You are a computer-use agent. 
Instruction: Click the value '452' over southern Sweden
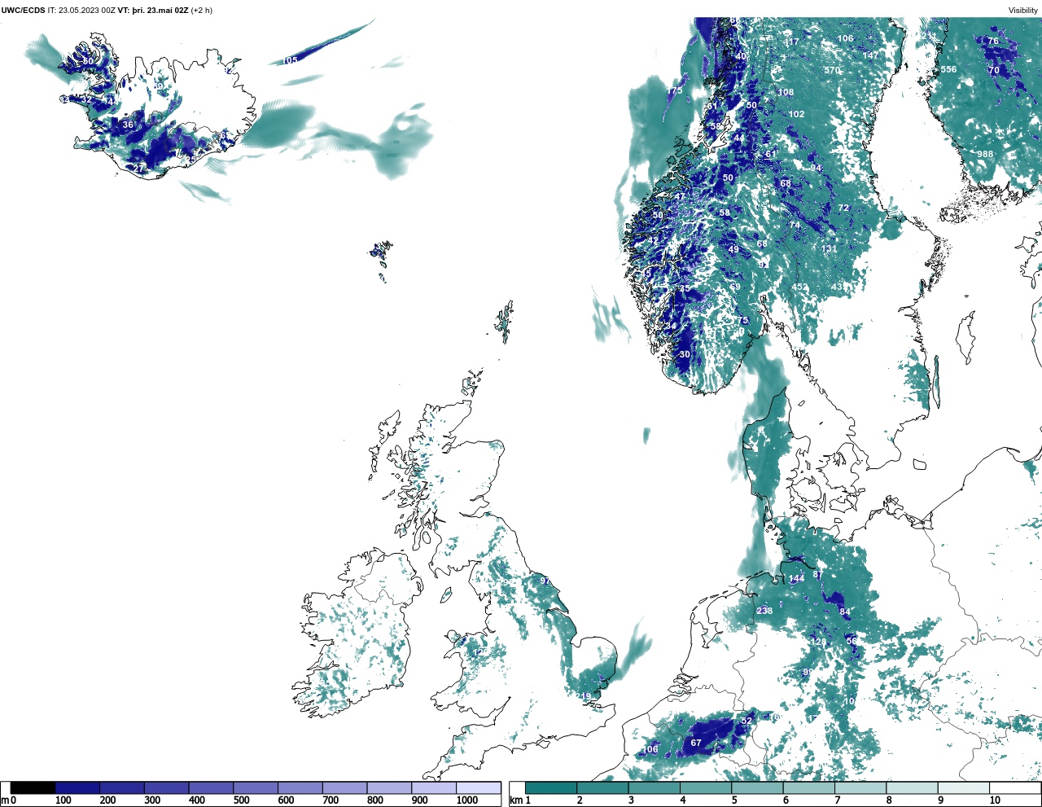800,287
